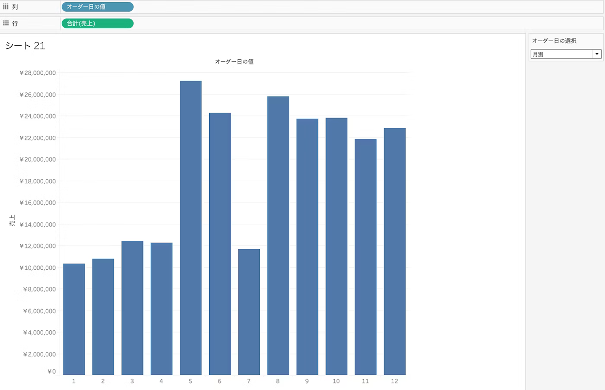This screenshot has width=605, height=390.
Task: Click the 売上 vertical axis title
Action: 12,221
